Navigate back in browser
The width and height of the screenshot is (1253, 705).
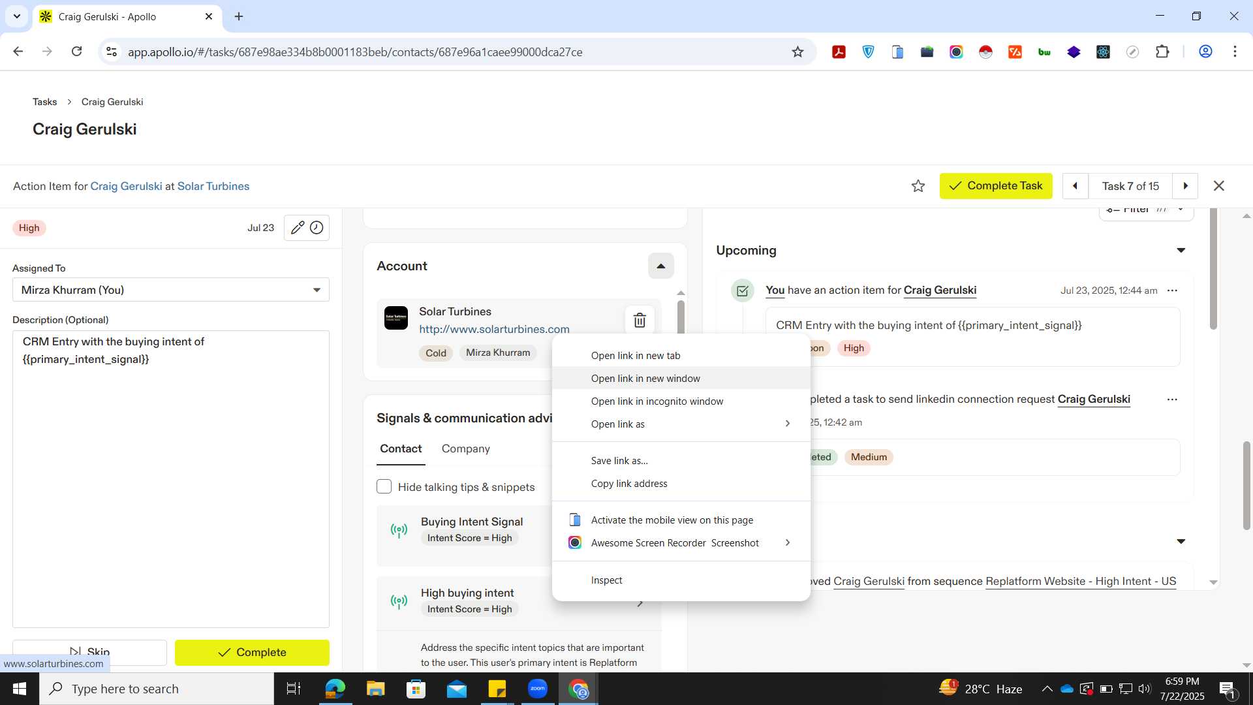pos(18,52)
